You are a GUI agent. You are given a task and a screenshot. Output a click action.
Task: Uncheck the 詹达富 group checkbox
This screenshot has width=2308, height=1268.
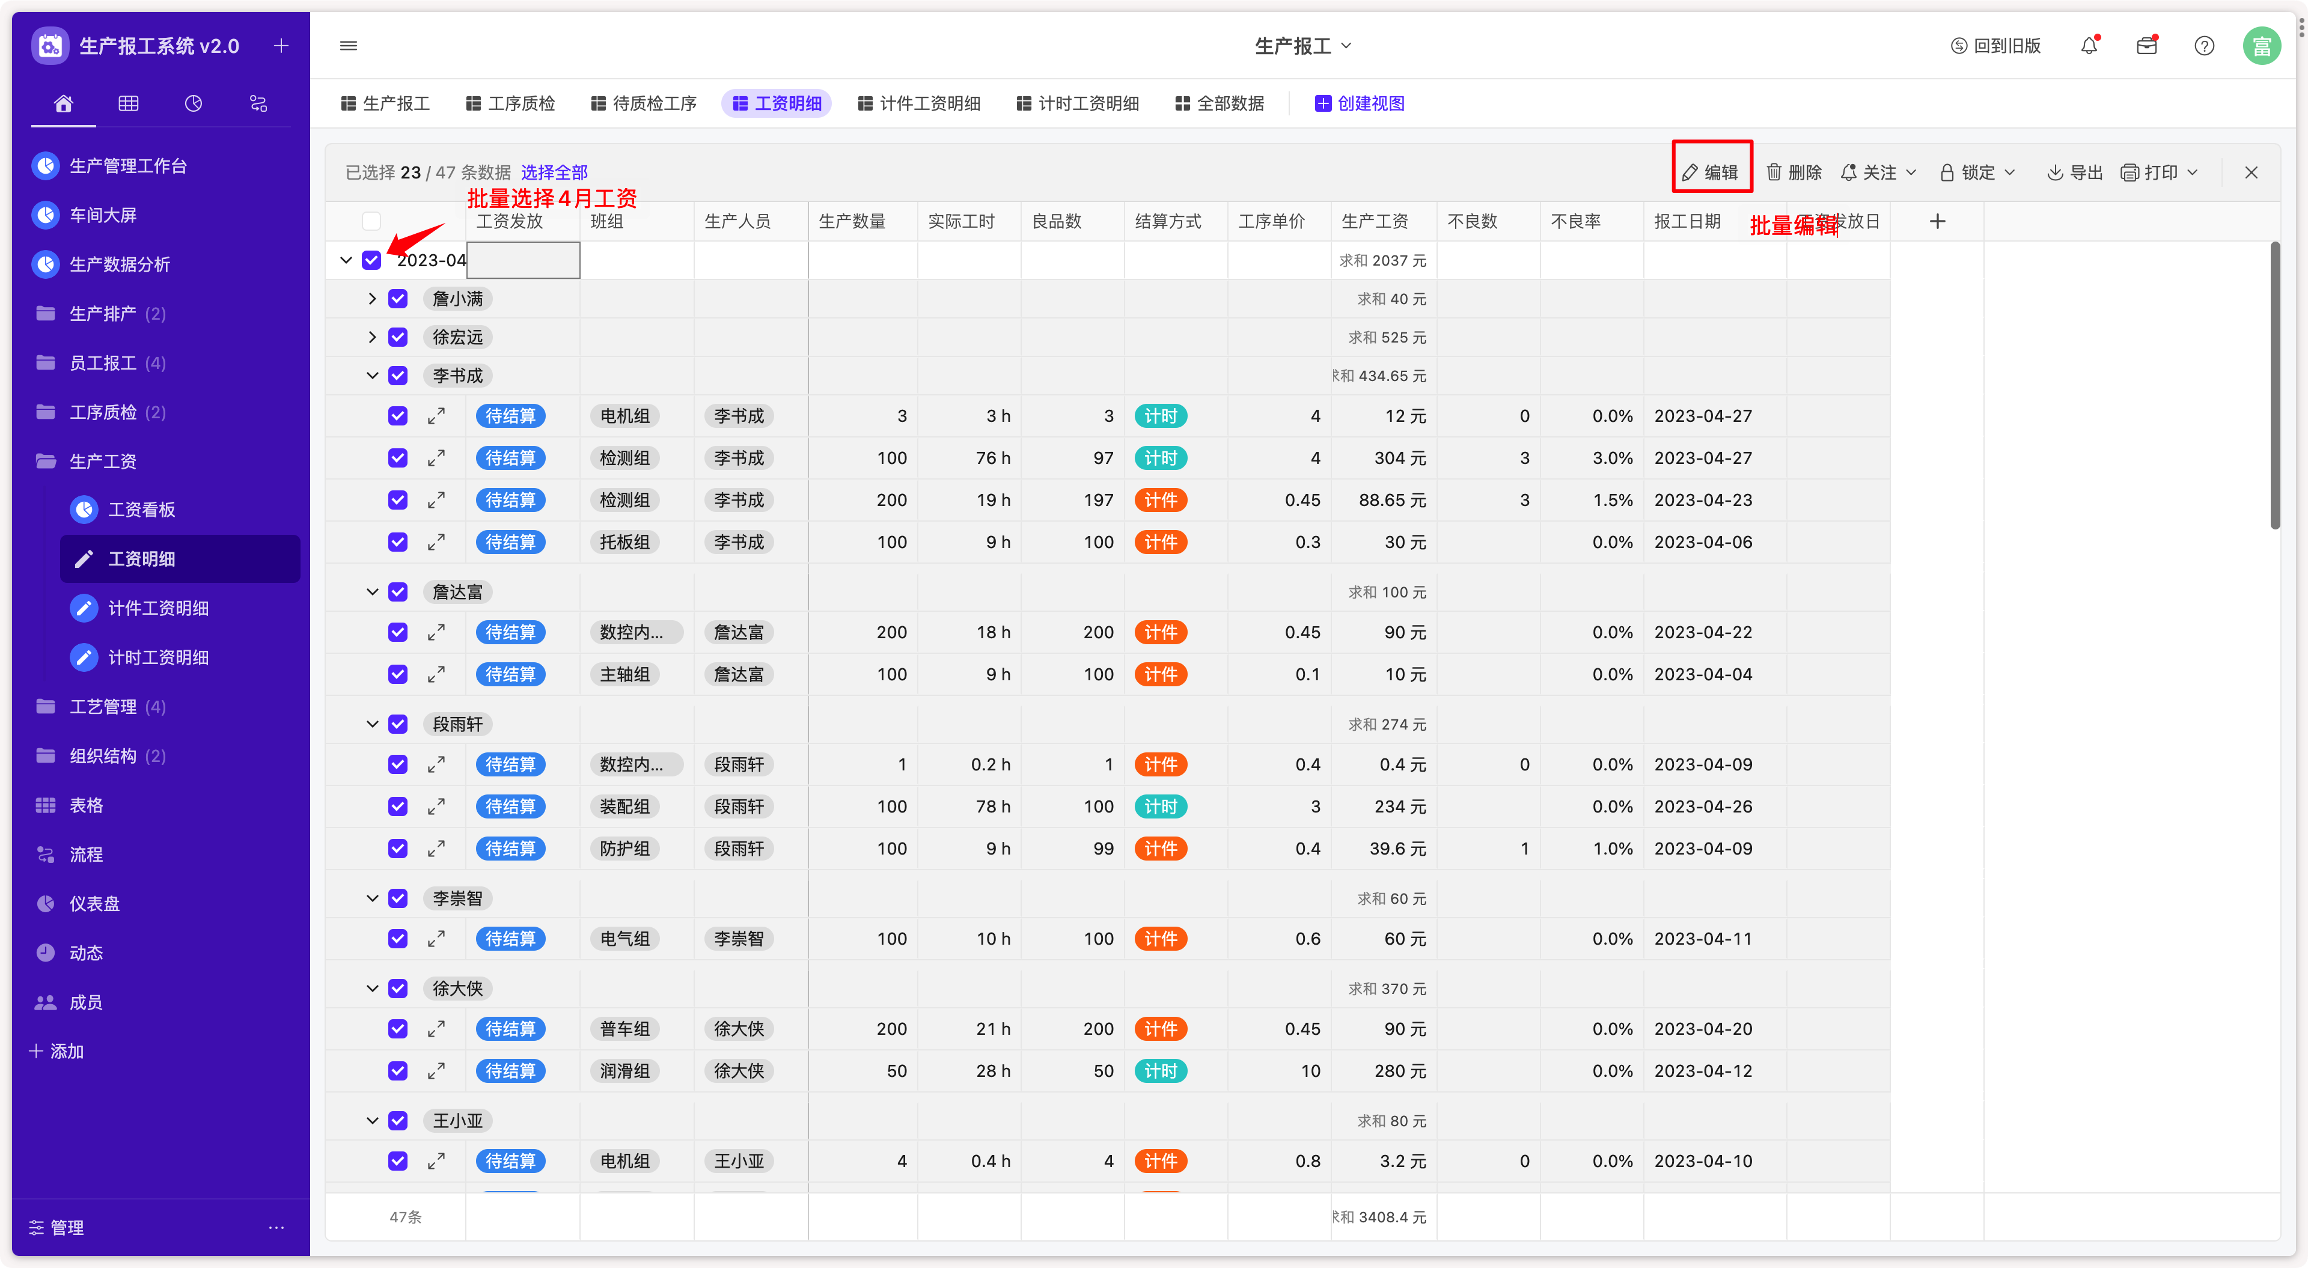398,591
